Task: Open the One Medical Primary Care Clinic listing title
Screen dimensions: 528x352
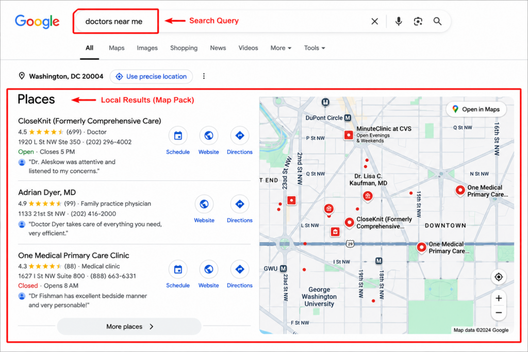Action: pos(74,256)
